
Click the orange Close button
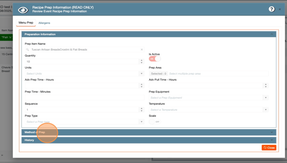coord(269,148)
